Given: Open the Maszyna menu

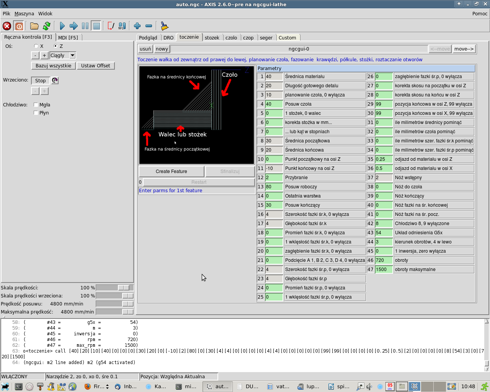Looking at the screenshot, I should pyautogui.click(x=24, y=13).
